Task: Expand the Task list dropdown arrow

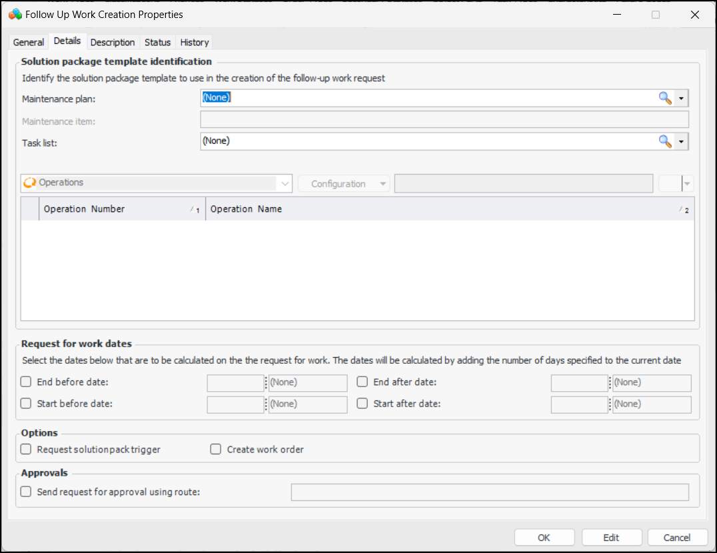Action: point(681,142)
